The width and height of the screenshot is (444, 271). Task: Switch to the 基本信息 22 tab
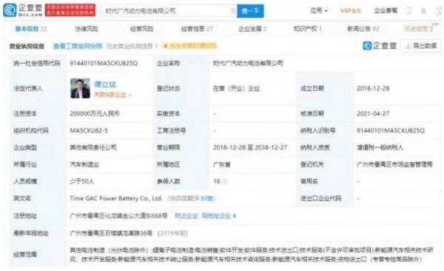tap(31, 29)
